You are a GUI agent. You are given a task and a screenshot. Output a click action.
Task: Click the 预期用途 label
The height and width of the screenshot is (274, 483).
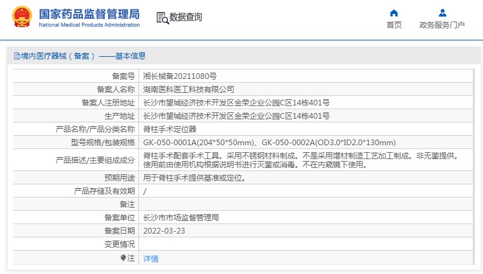pos(119,178)
